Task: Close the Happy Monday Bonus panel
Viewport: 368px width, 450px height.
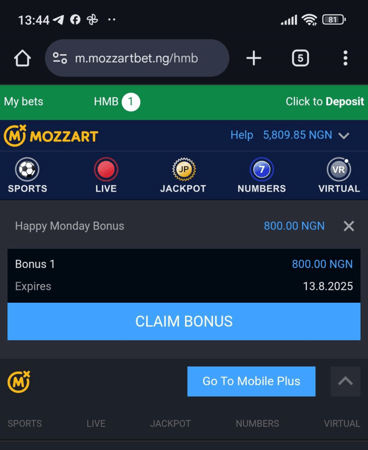Action: [x=349, y=226]
